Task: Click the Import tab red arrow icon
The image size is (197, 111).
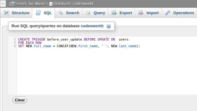Action: coord(141,13)
